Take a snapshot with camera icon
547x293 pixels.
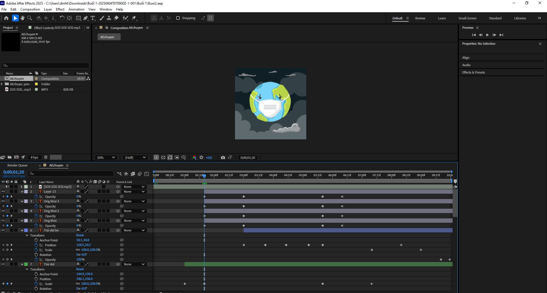pos(223,157)
